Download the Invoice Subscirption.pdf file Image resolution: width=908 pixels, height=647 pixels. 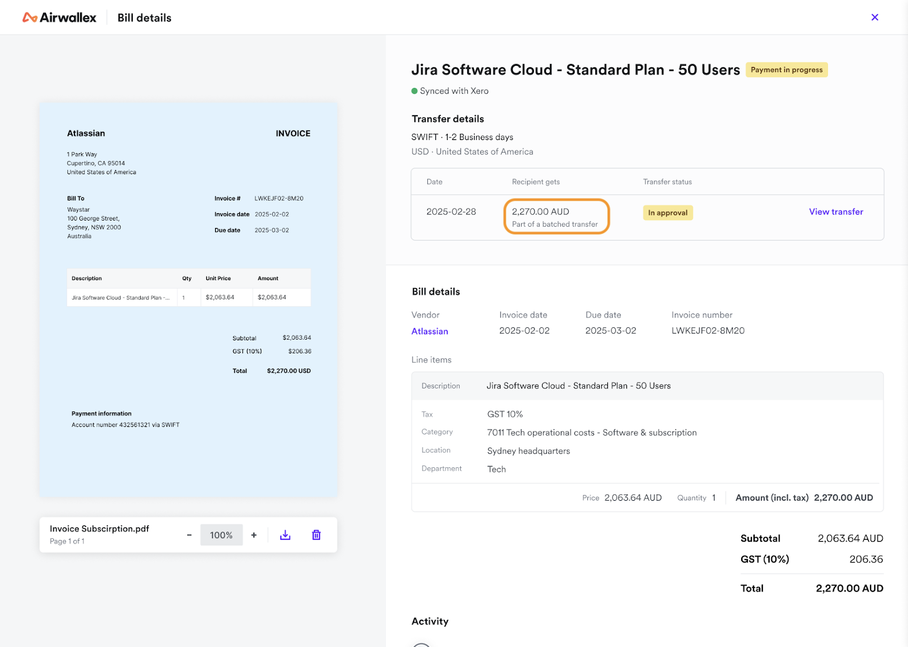[x=285, y=535]
